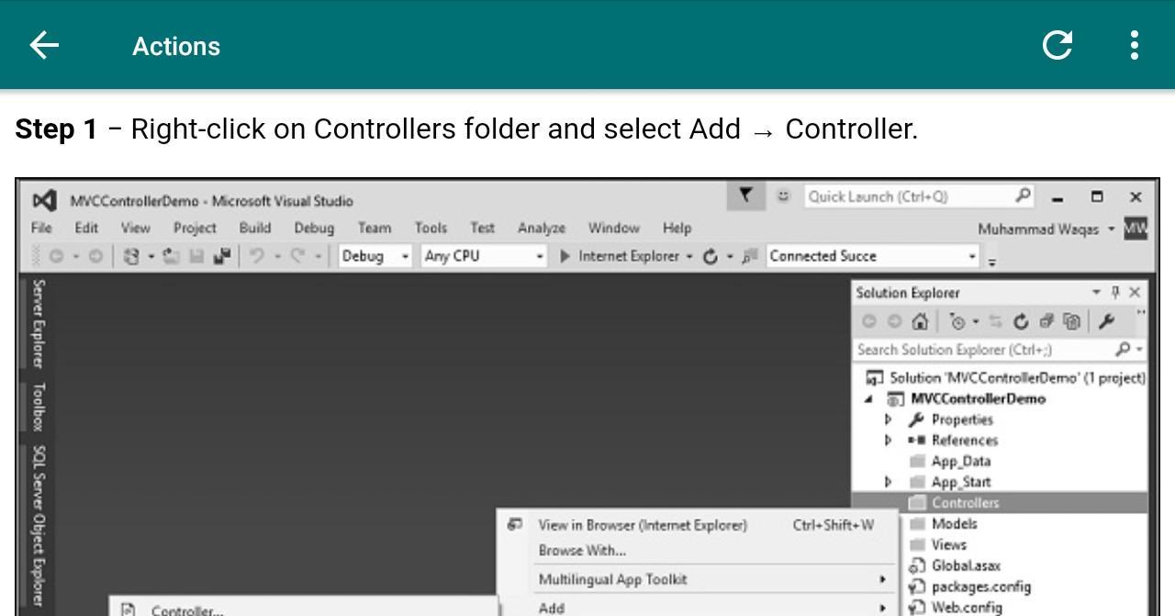This screenshot has height=616, width=1175.
Task: Click the Navigate Forward toolbar button
Action: point(96,256)
